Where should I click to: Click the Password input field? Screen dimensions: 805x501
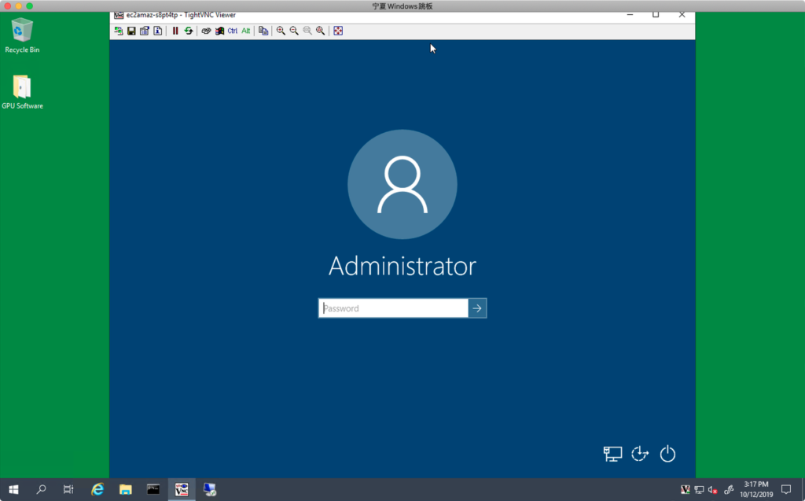393,308
